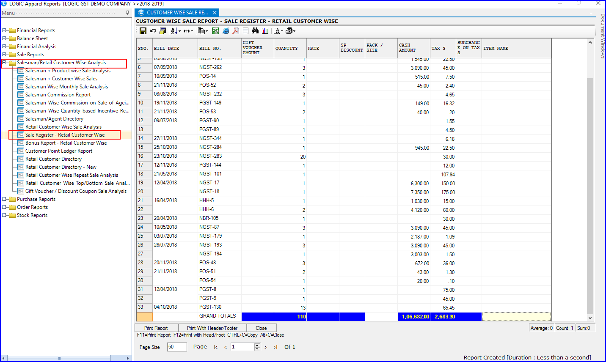Click the menu panel horizontal scrollbar

coord(59,358)
